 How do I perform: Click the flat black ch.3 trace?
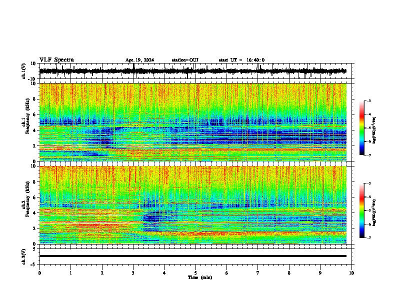193,256
